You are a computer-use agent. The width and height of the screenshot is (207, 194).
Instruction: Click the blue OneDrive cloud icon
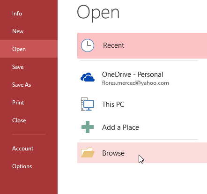(88, 77)
